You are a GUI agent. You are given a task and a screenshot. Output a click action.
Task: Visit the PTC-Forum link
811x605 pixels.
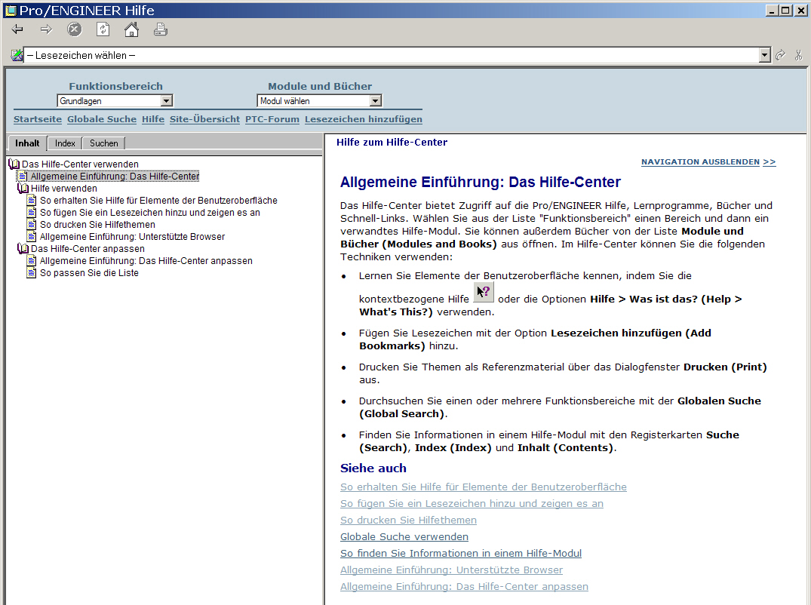[272, 119]
